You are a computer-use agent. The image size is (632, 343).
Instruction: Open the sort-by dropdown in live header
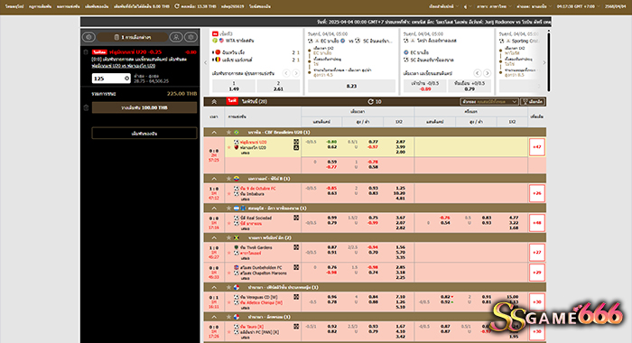coord(489,102)
